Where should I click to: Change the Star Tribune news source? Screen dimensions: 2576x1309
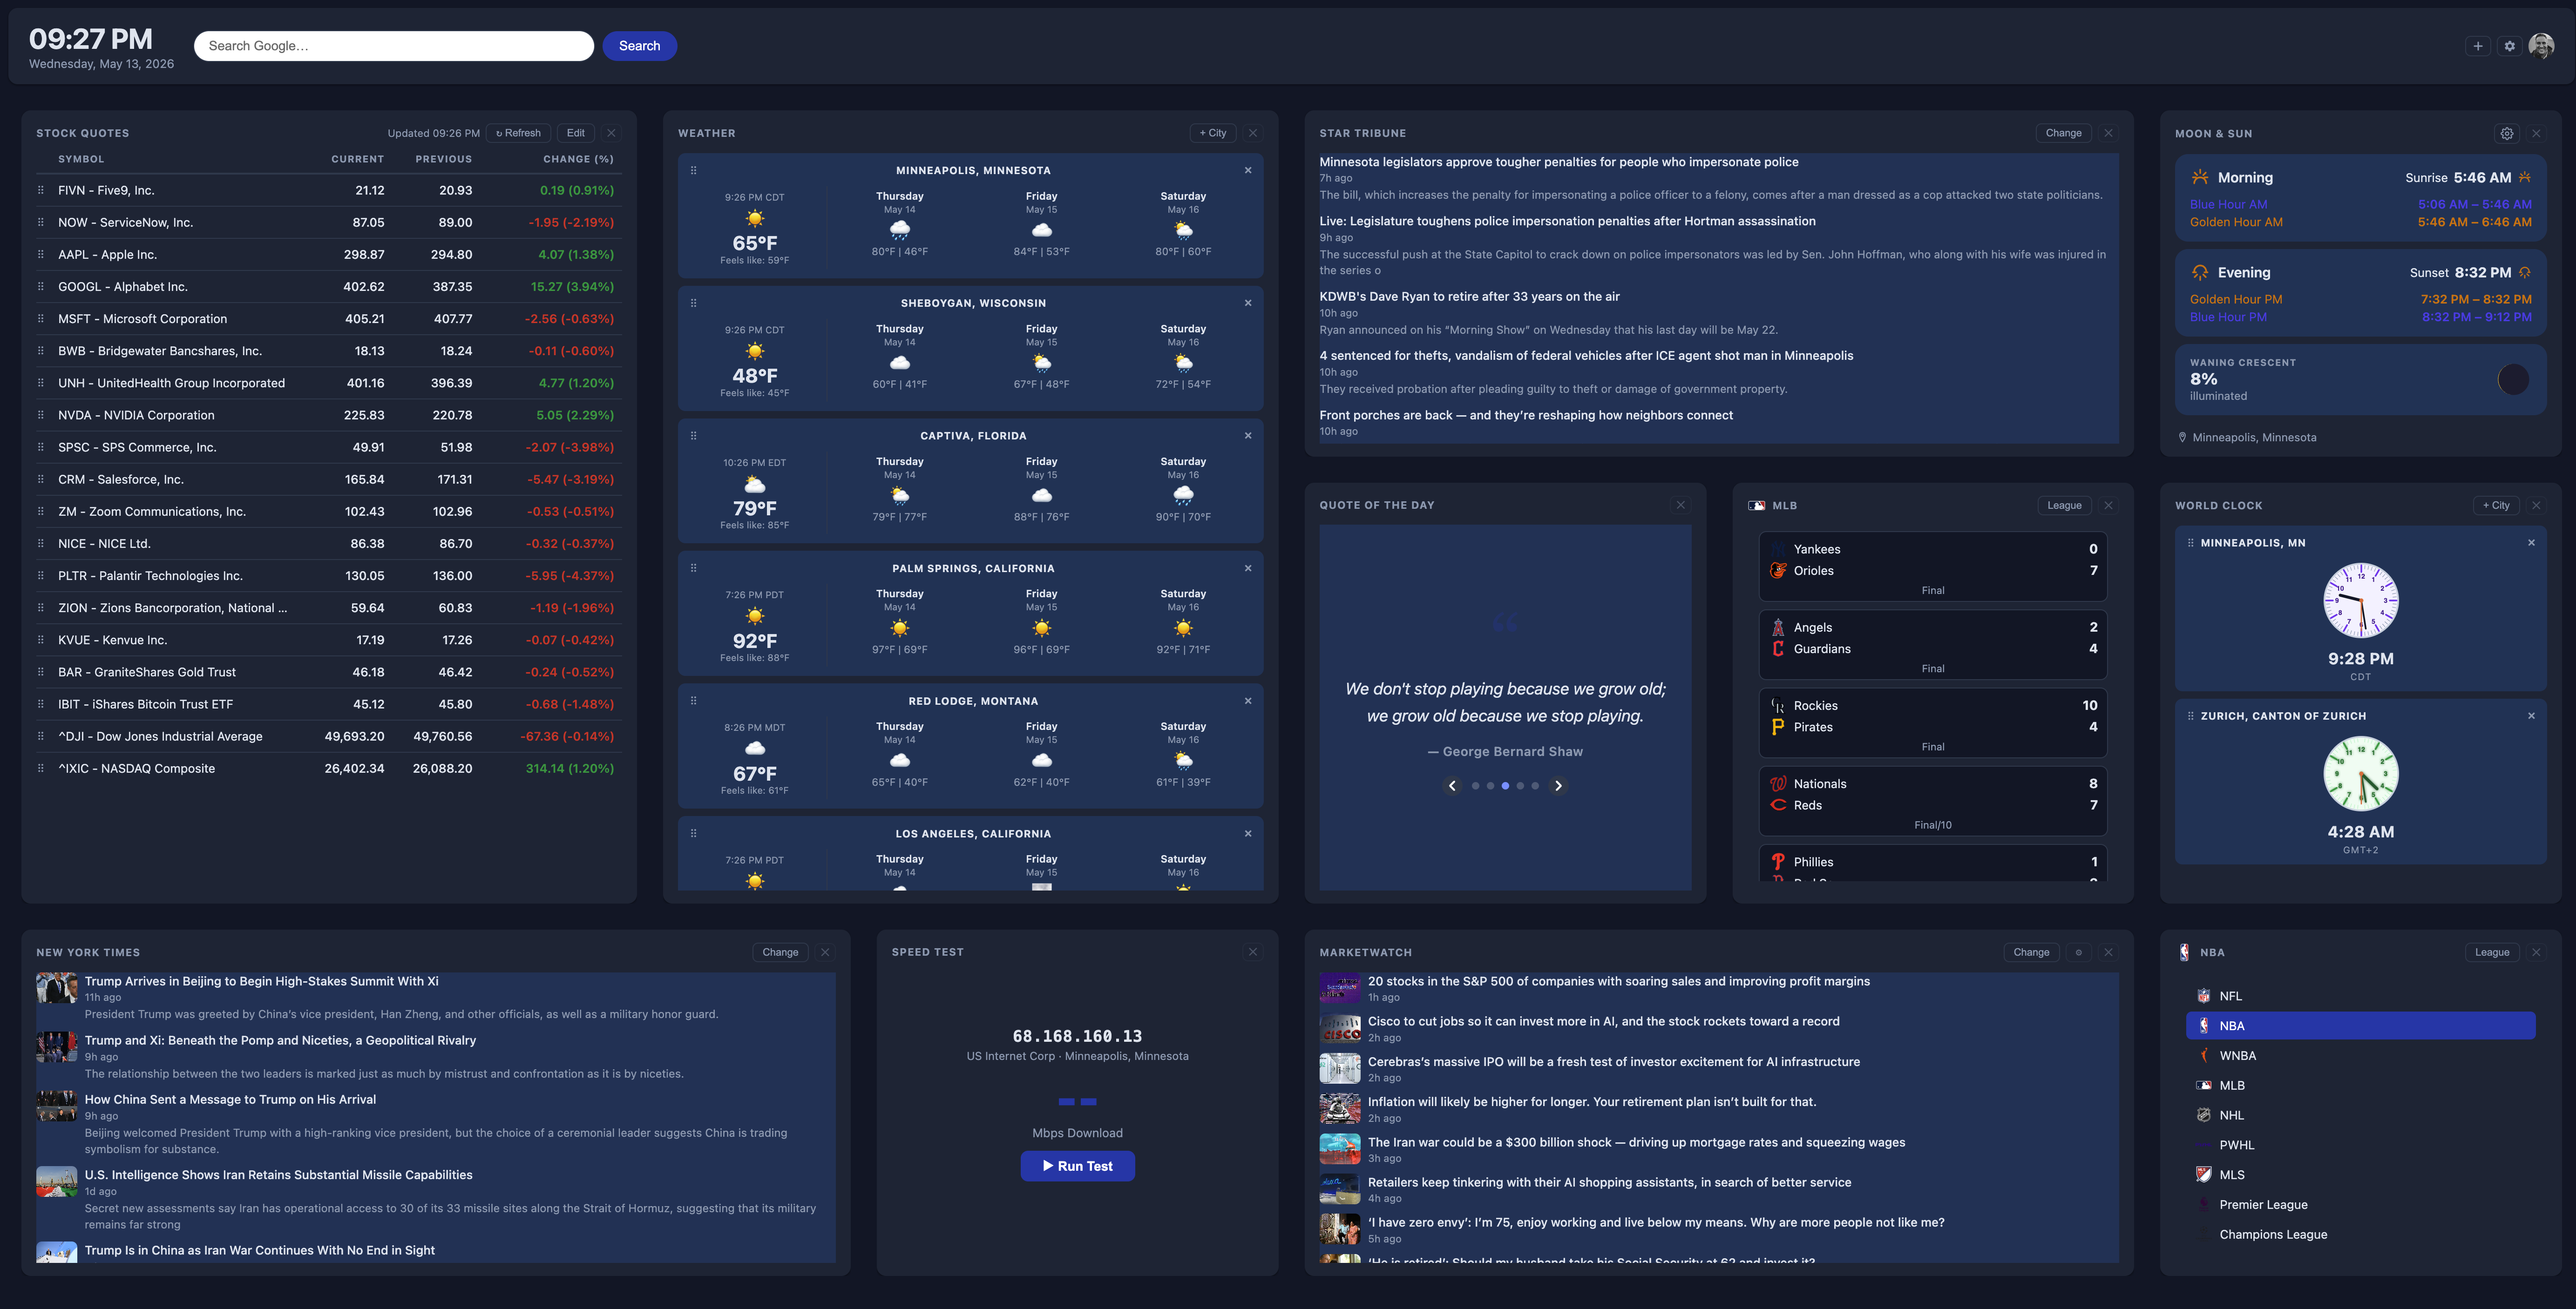coord(2063,133)
